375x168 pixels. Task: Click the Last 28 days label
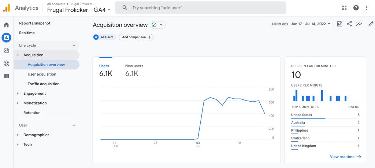pos(280,24)
